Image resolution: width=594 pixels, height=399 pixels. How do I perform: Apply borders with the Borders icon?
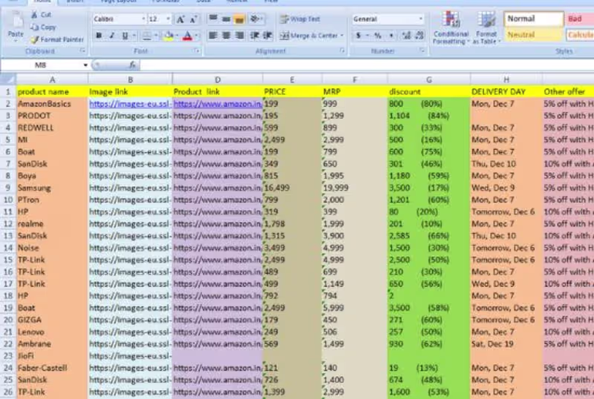(146, 36)
